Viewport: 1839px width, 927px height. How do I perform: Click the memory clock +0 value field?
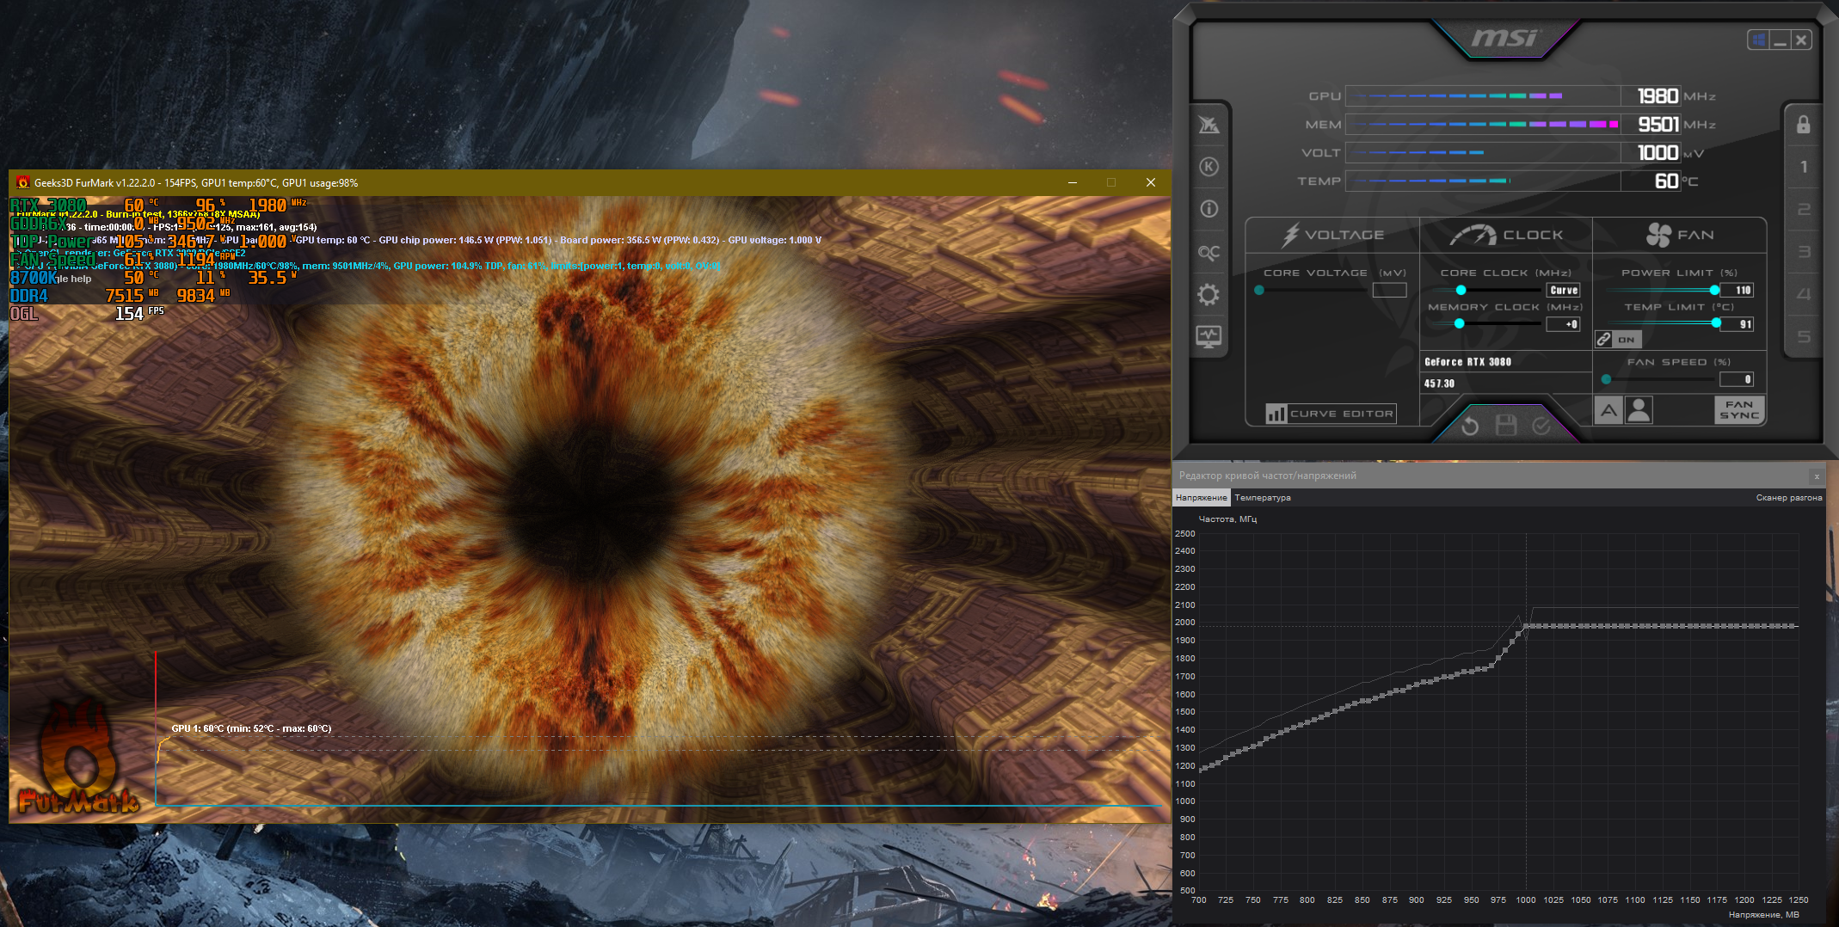pyautogui.click(x=1563, y=324)
